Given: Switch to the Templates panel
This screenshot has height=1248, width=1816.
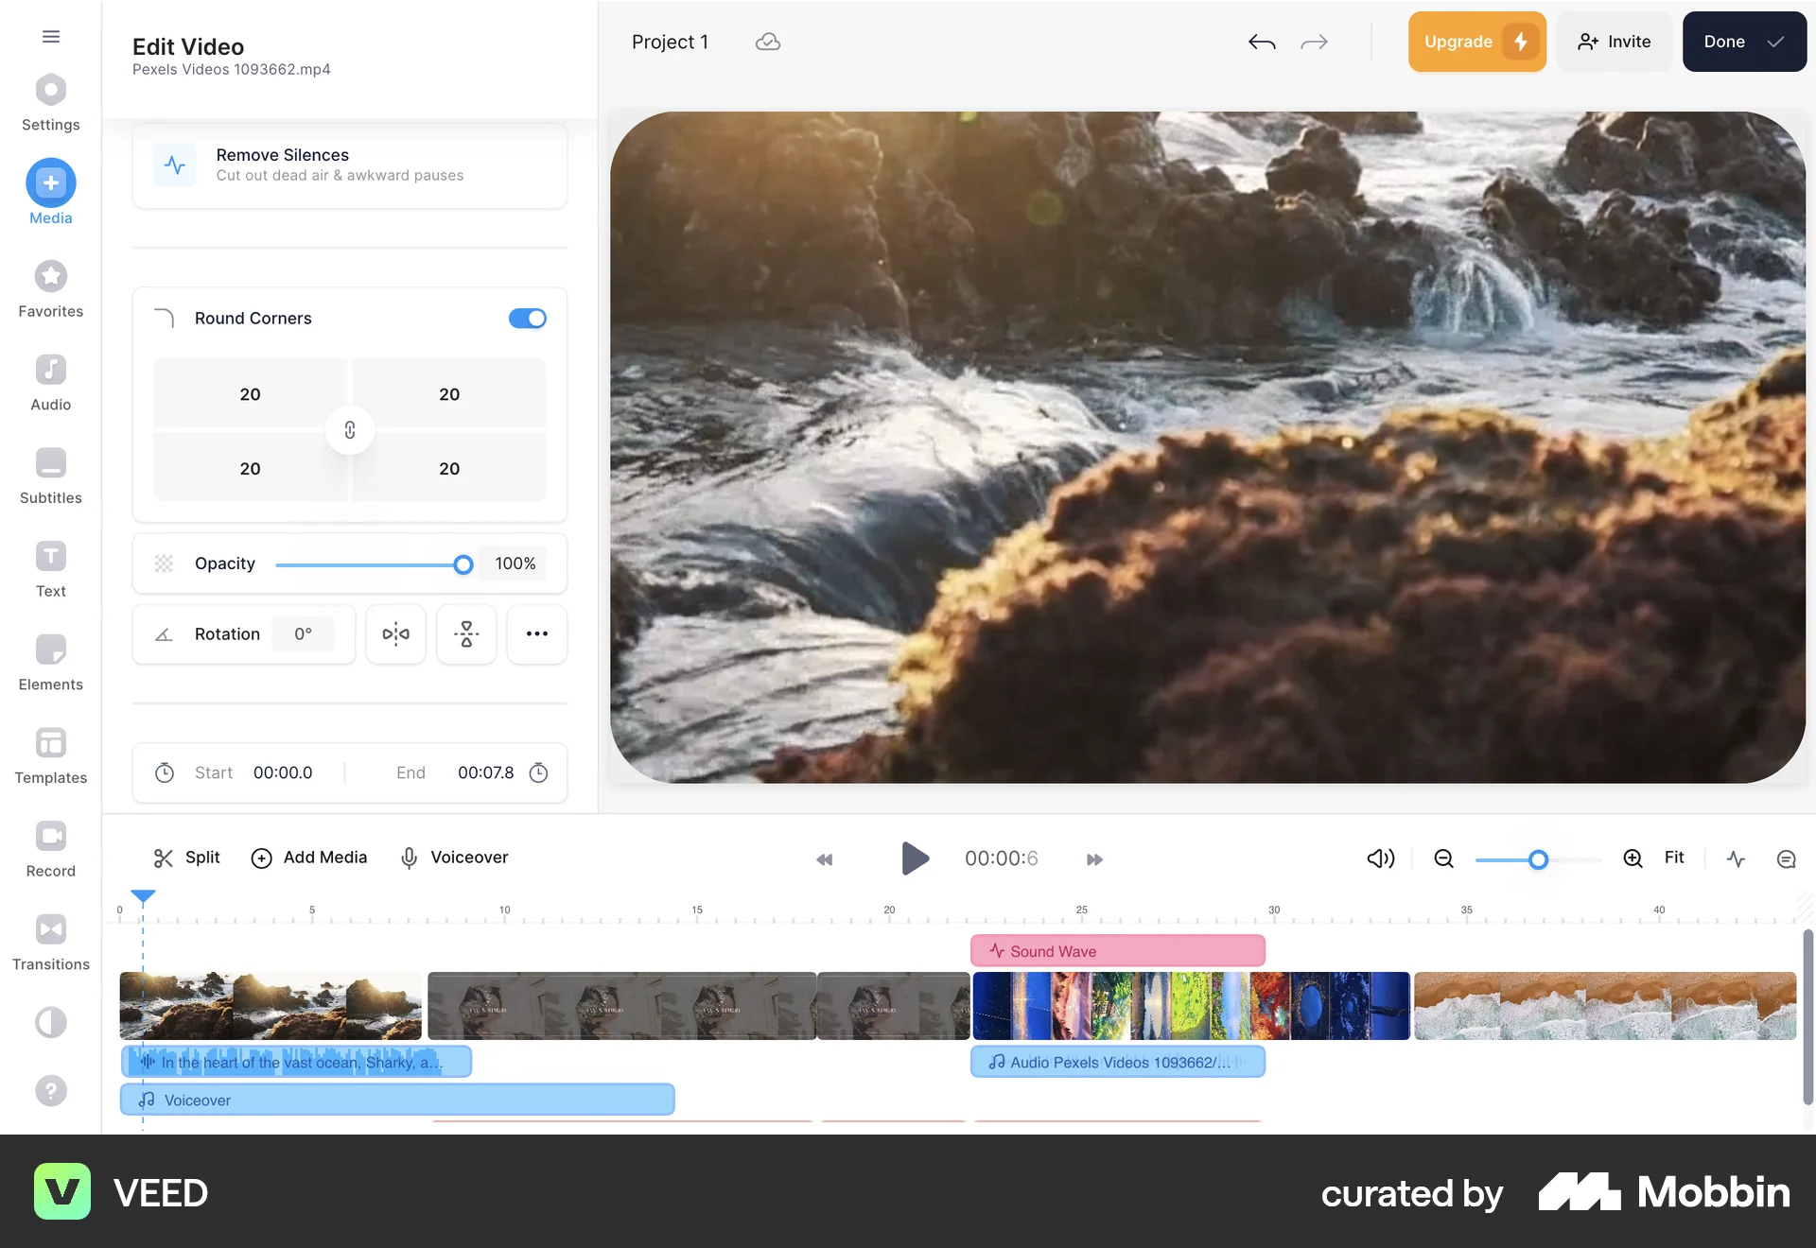Looking at the screenshot, I should (x=50, y=743).
